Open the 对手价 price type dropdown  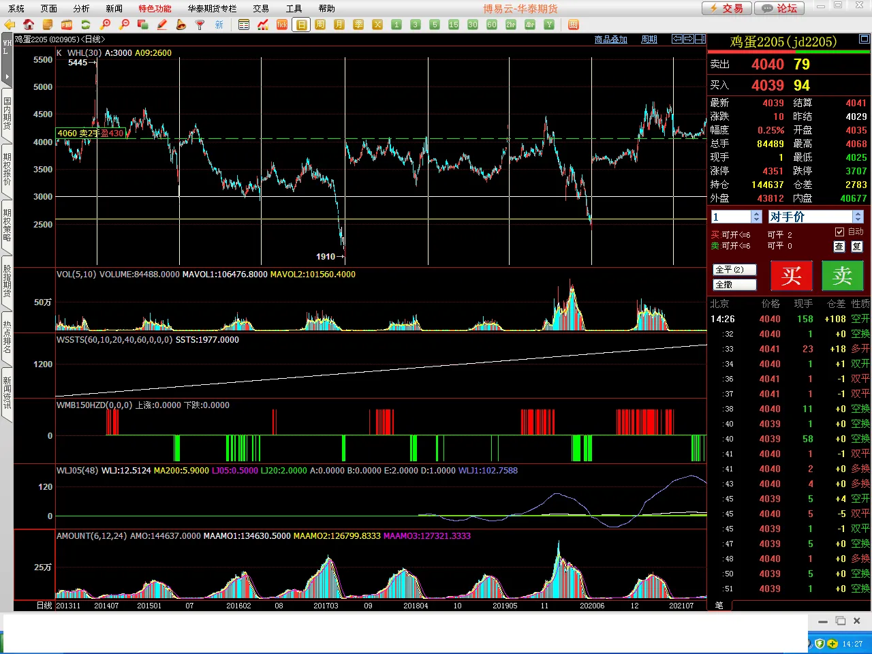coord(858,217)
